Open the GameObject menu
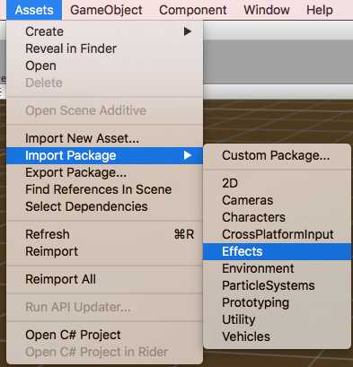353x367 pixels. pos(106,10)
